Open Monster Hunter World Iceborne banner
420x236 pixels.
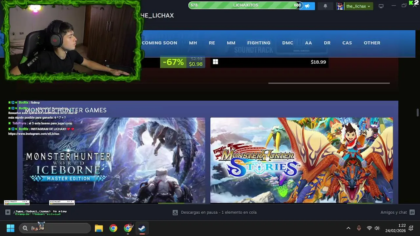[114, 160]
